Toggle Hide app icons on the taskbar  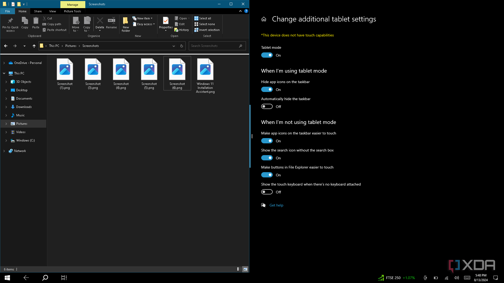267,90
